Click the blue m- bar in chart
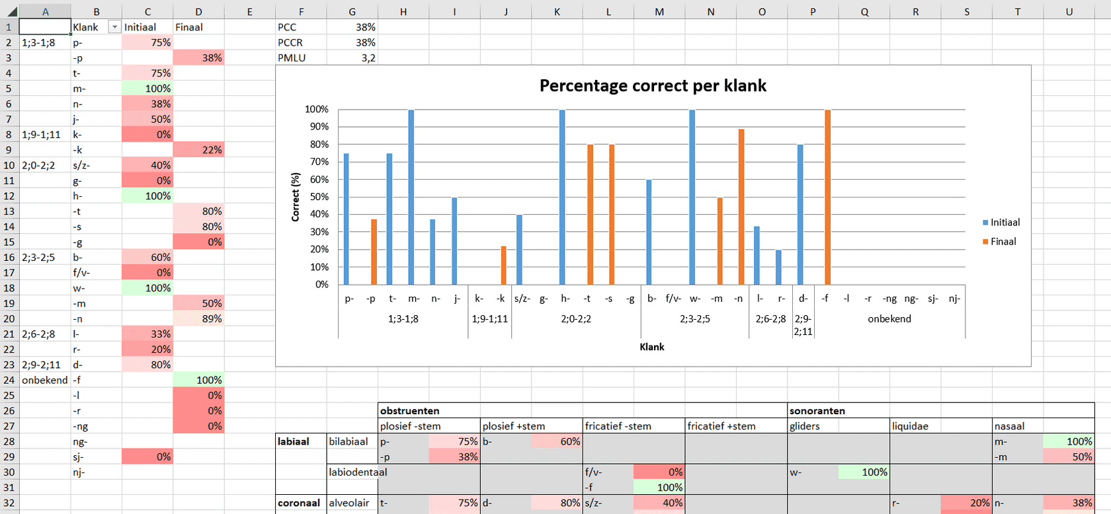 click(x=411, y=197)
